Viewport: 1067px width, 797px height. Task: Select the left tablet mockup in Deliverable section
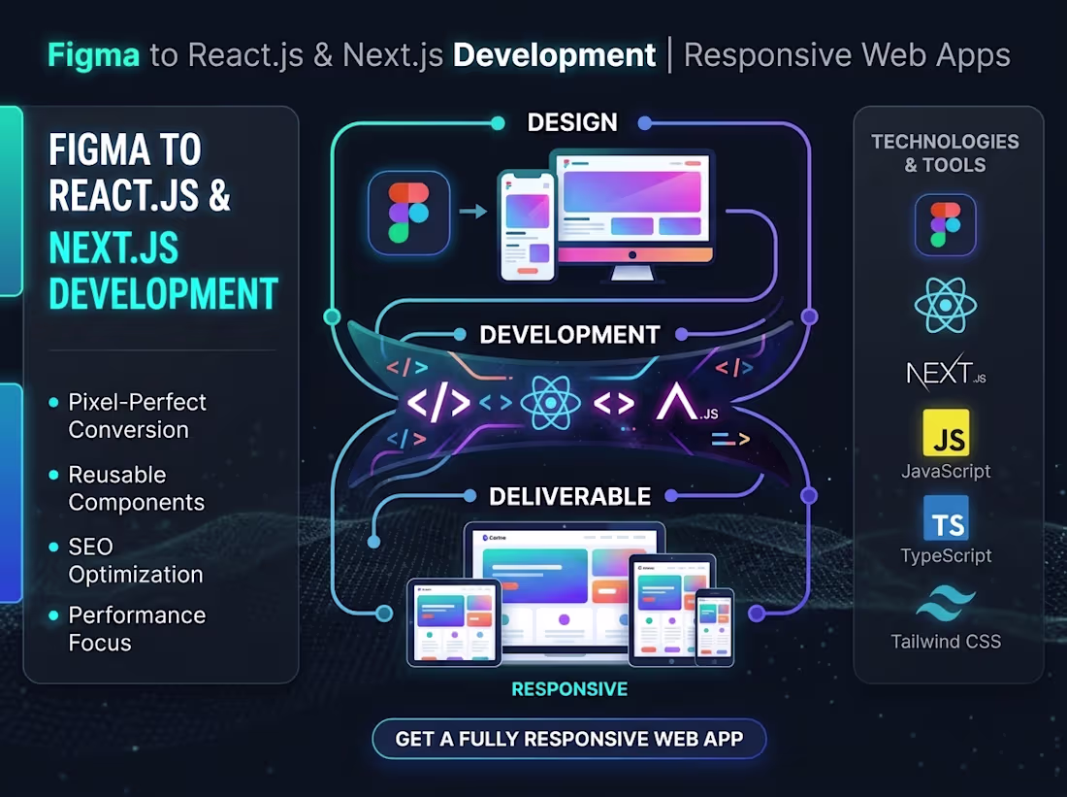click(x=454, y=622)
